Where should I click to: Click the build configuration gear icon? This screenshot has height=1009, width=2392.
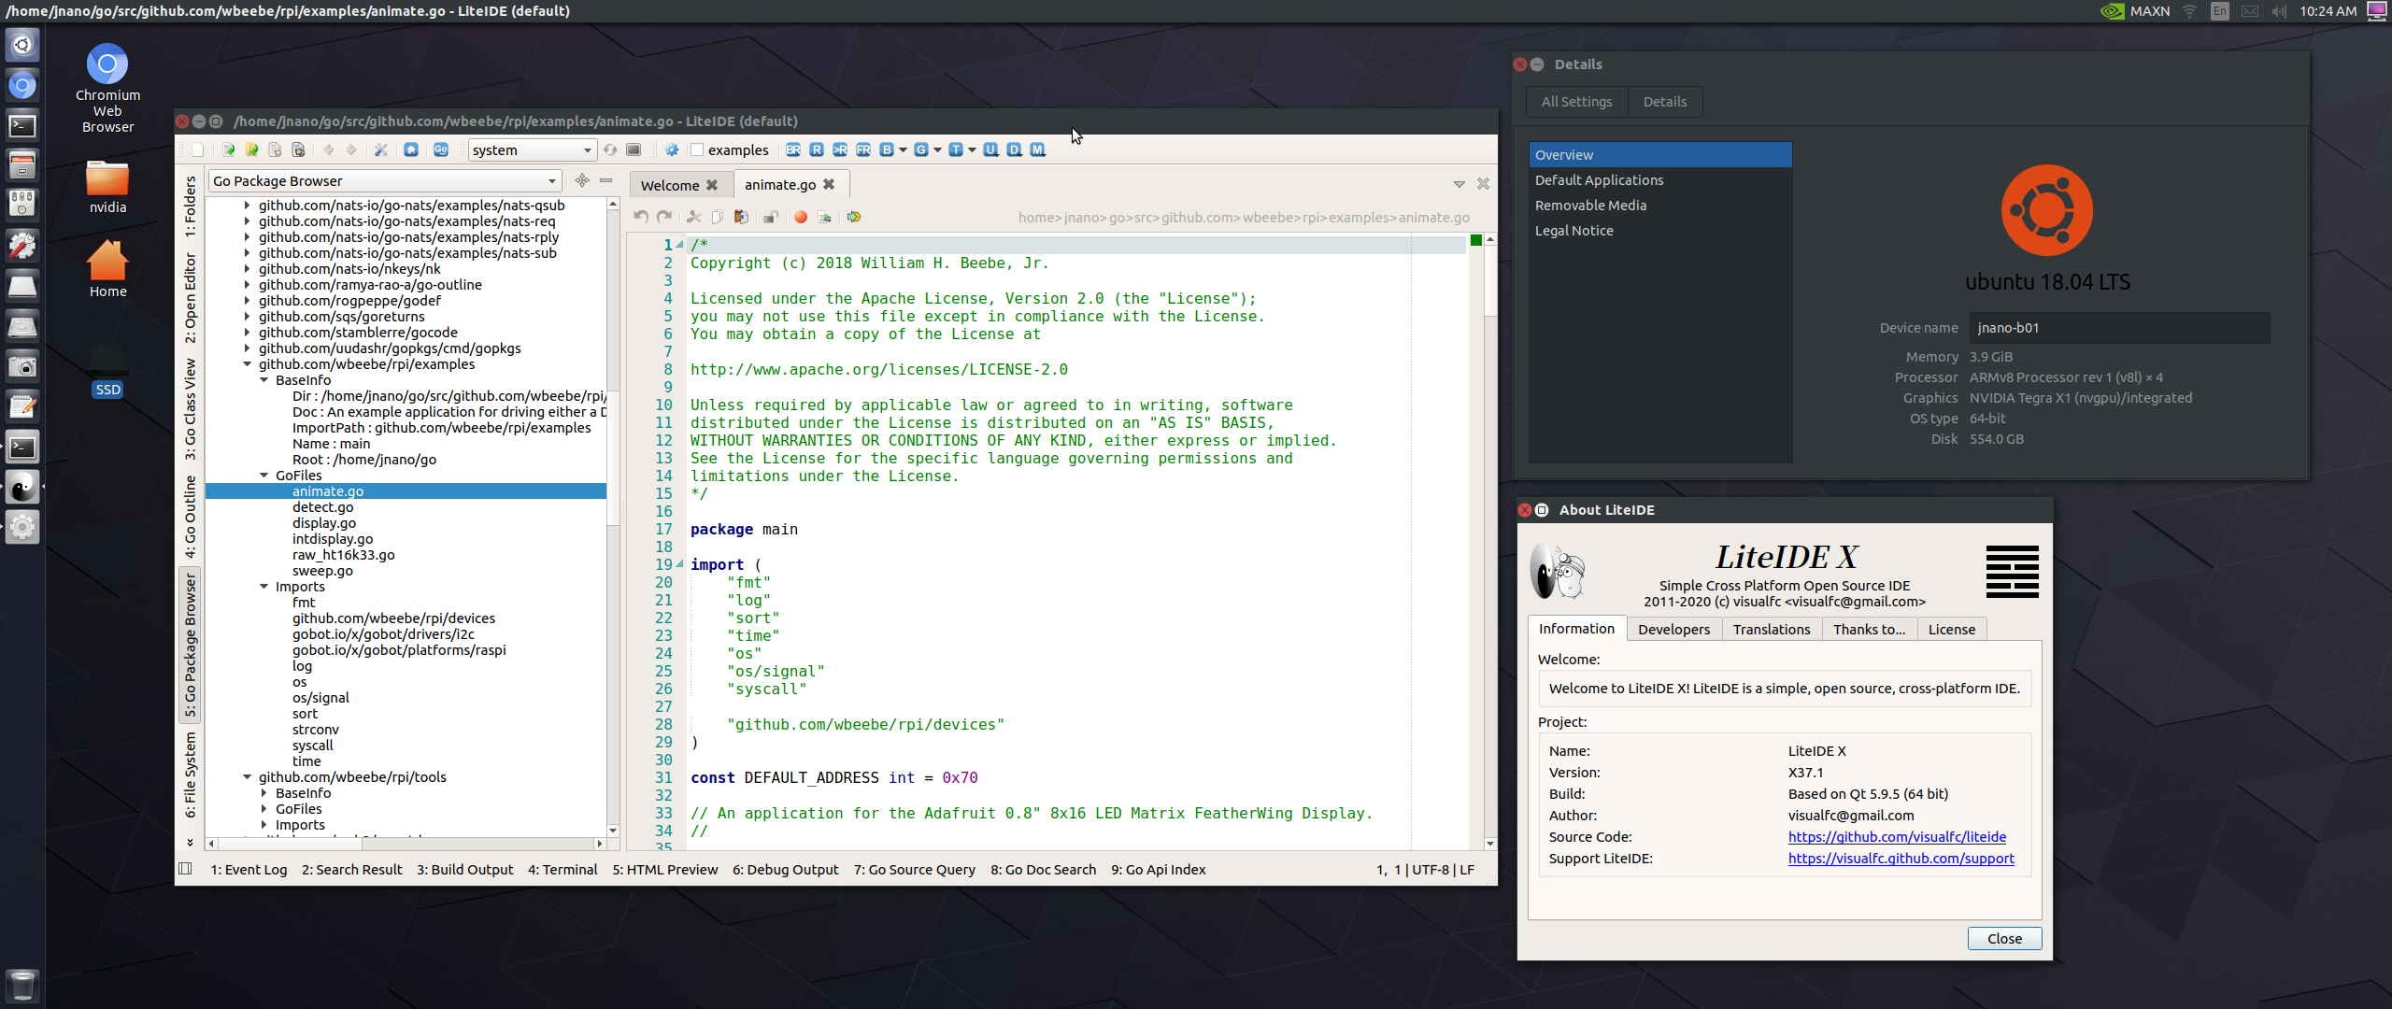tap(672, 149)
